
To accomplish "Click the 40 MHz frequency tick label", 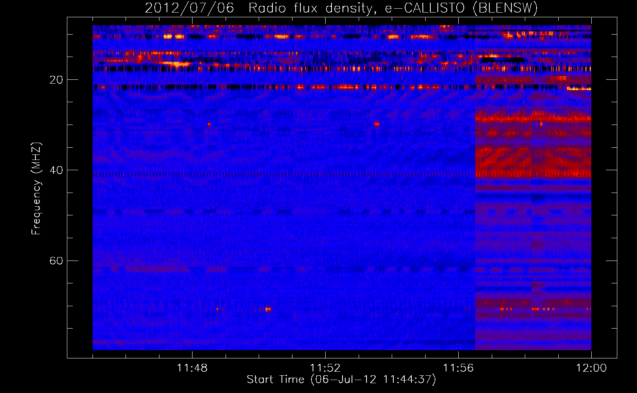I will coord(56,170).
